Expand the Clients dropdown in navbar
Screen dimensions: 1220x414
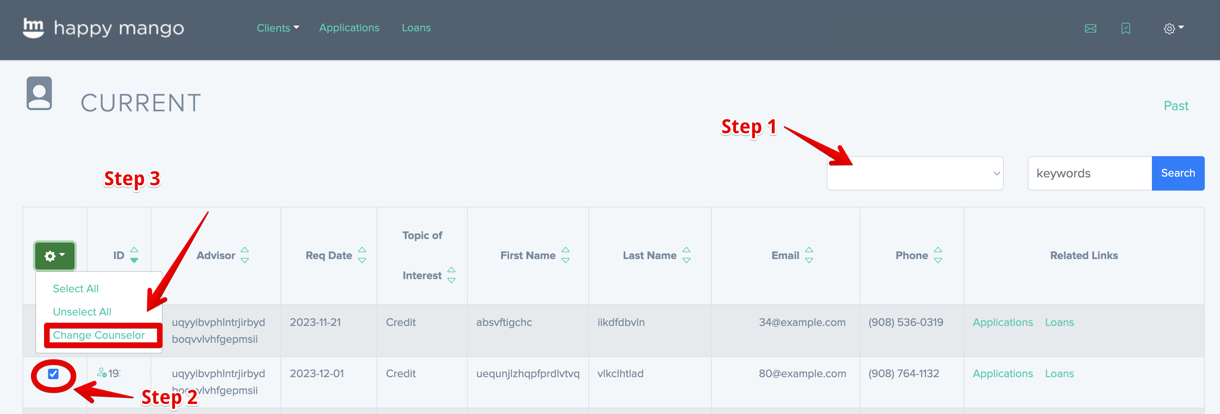point(278,28)
